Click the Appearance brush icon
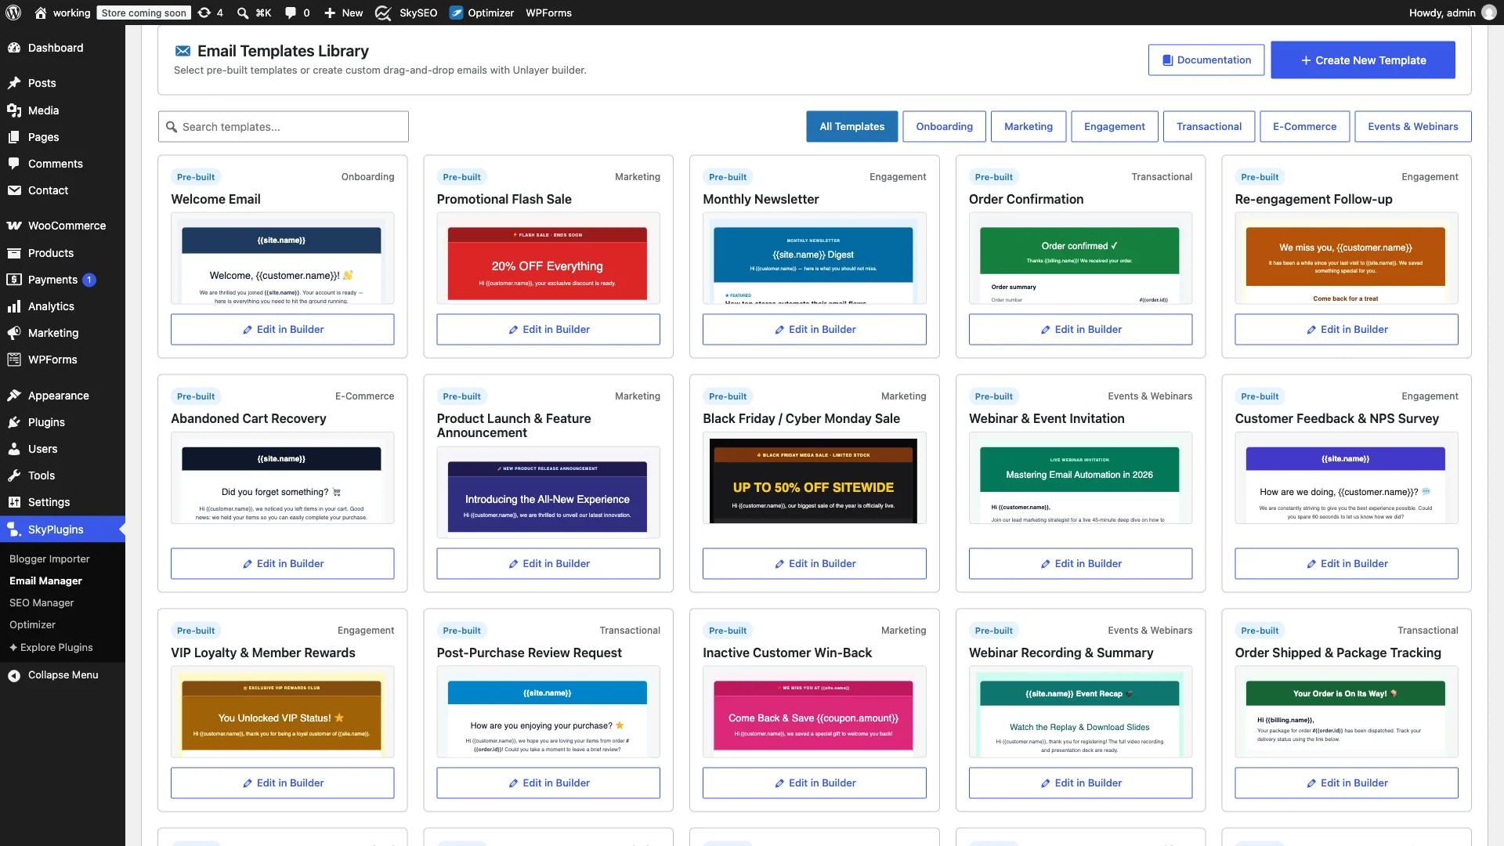This screenshot has height=846, width=1504. point(14,396)
